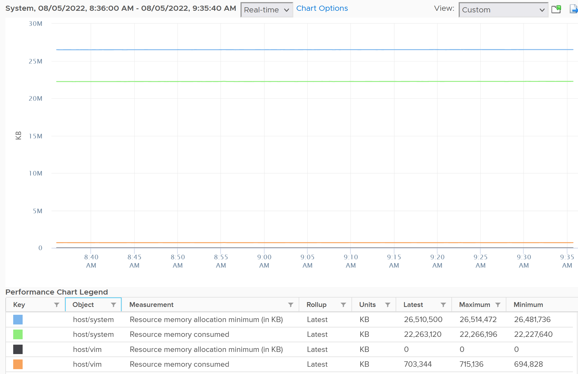Filter the Latest column

point(443,305)
